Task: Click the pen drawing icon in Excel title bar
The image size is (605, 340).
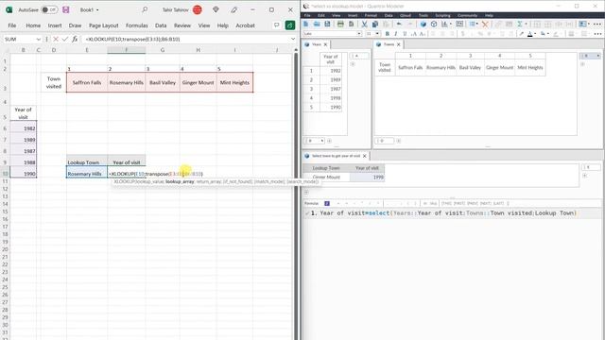Action: [x=234, y=9]
